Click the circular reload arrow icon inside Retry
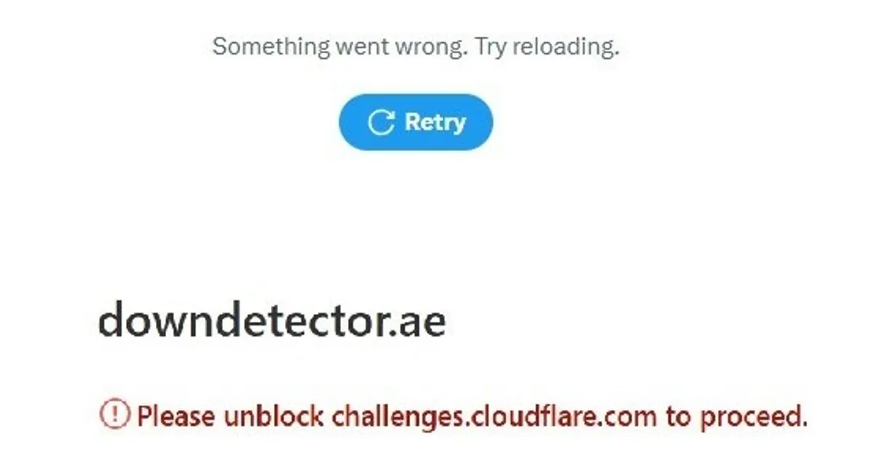 point(381,122)
